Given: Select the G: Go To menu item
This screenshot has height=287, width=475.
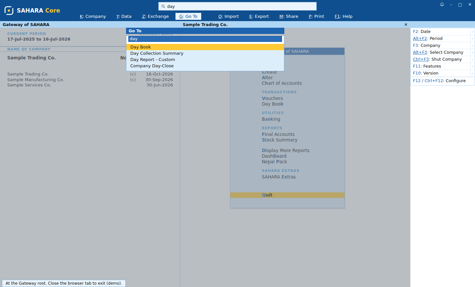Looking at the screenshot, I should 188,16.
